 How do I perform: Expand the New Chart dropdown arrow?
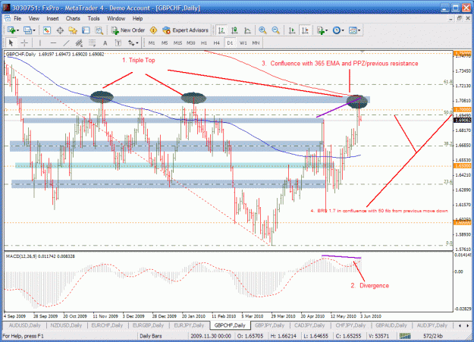coord(18,30)
